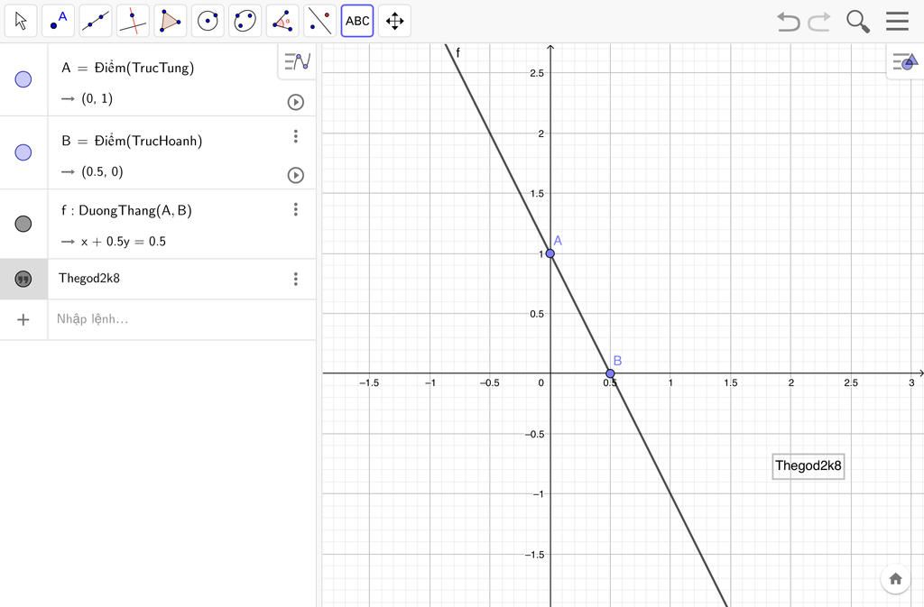924x607 pixels.
Task: Select the Point tool
Action: (58, 21)
